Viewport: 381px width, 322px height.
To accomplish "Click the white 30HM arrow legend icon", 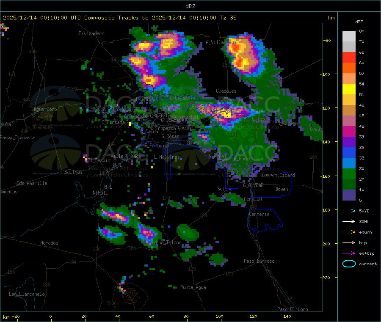I will click(349, 221).
